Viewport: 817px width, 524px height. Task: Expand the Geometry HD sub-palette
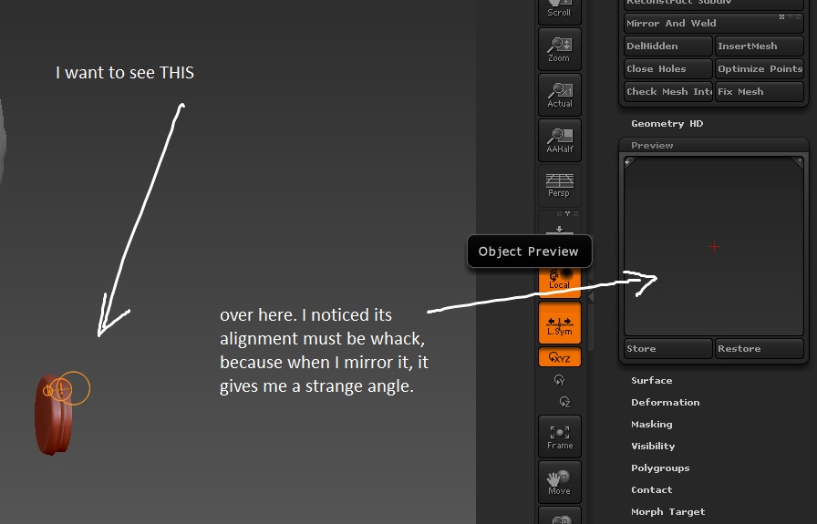(667, 123)
